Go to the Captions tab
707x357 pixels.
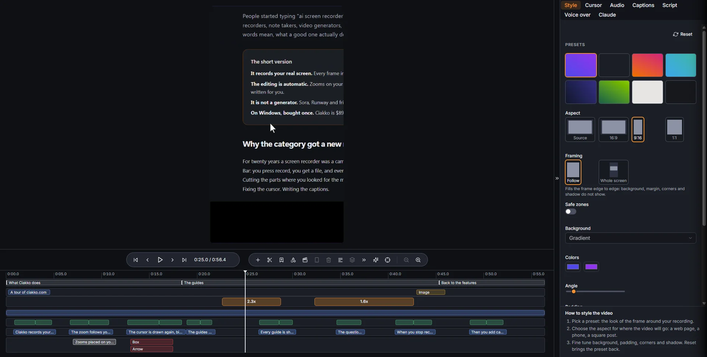[643, 5]
